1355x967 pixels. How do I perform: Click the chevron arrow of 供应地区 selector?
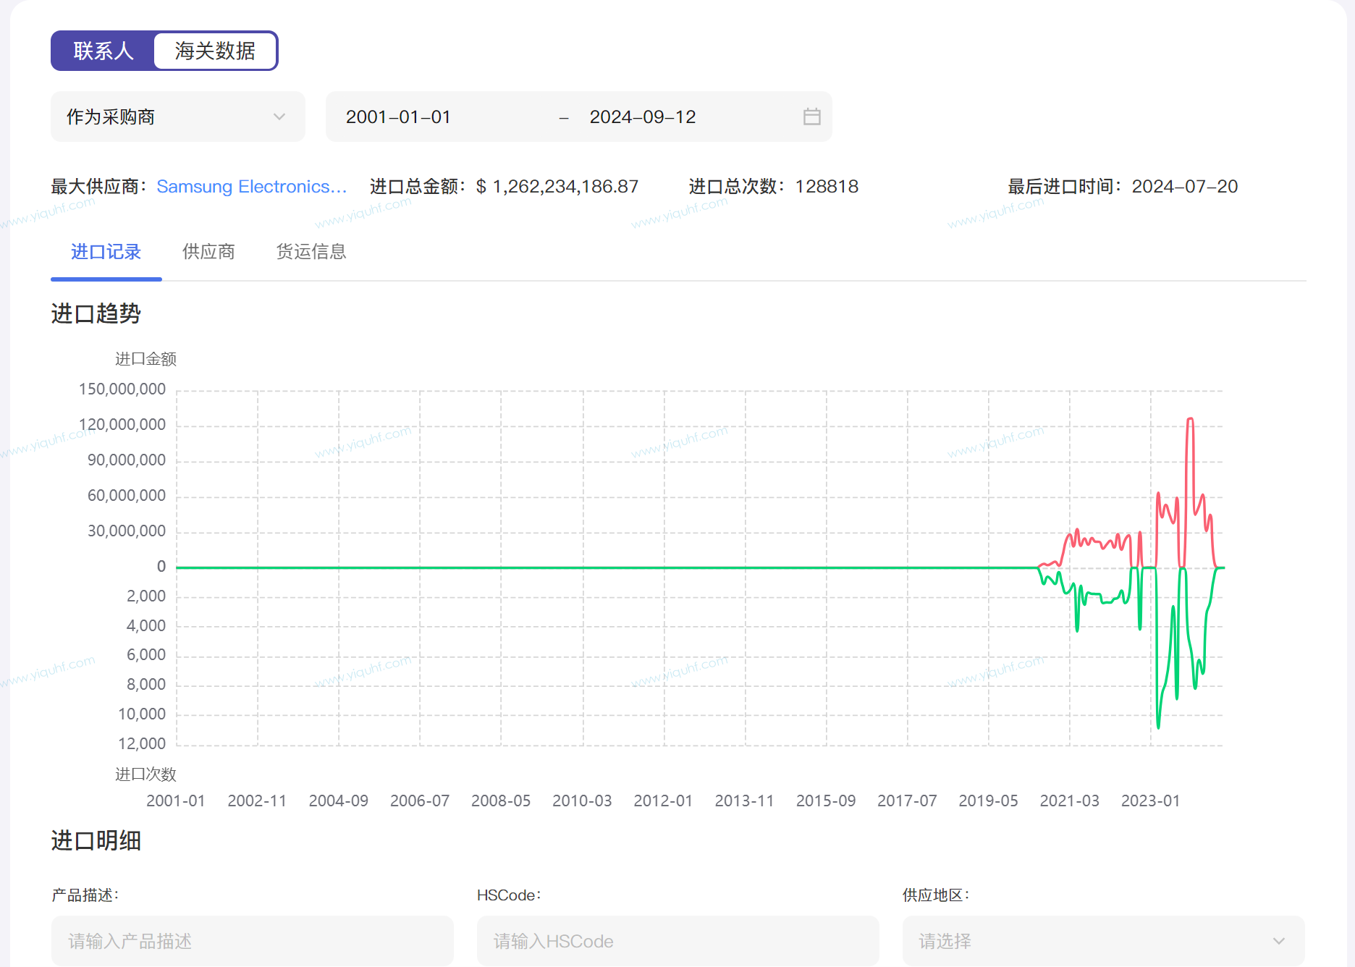pos(1279,941)
